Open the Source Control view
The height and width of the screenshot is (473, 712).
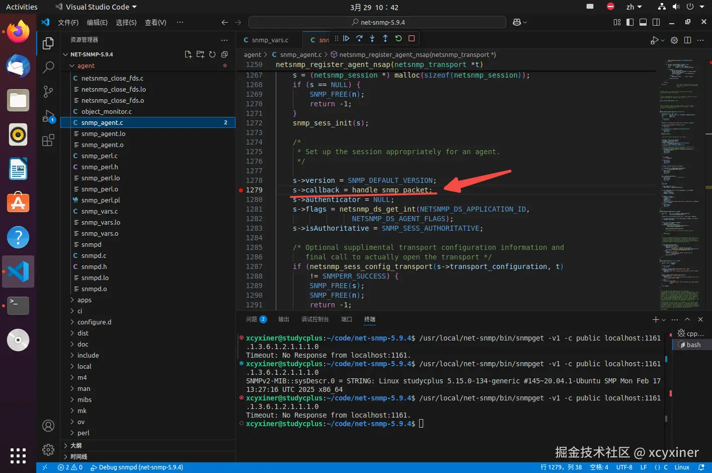click(48, 91)
